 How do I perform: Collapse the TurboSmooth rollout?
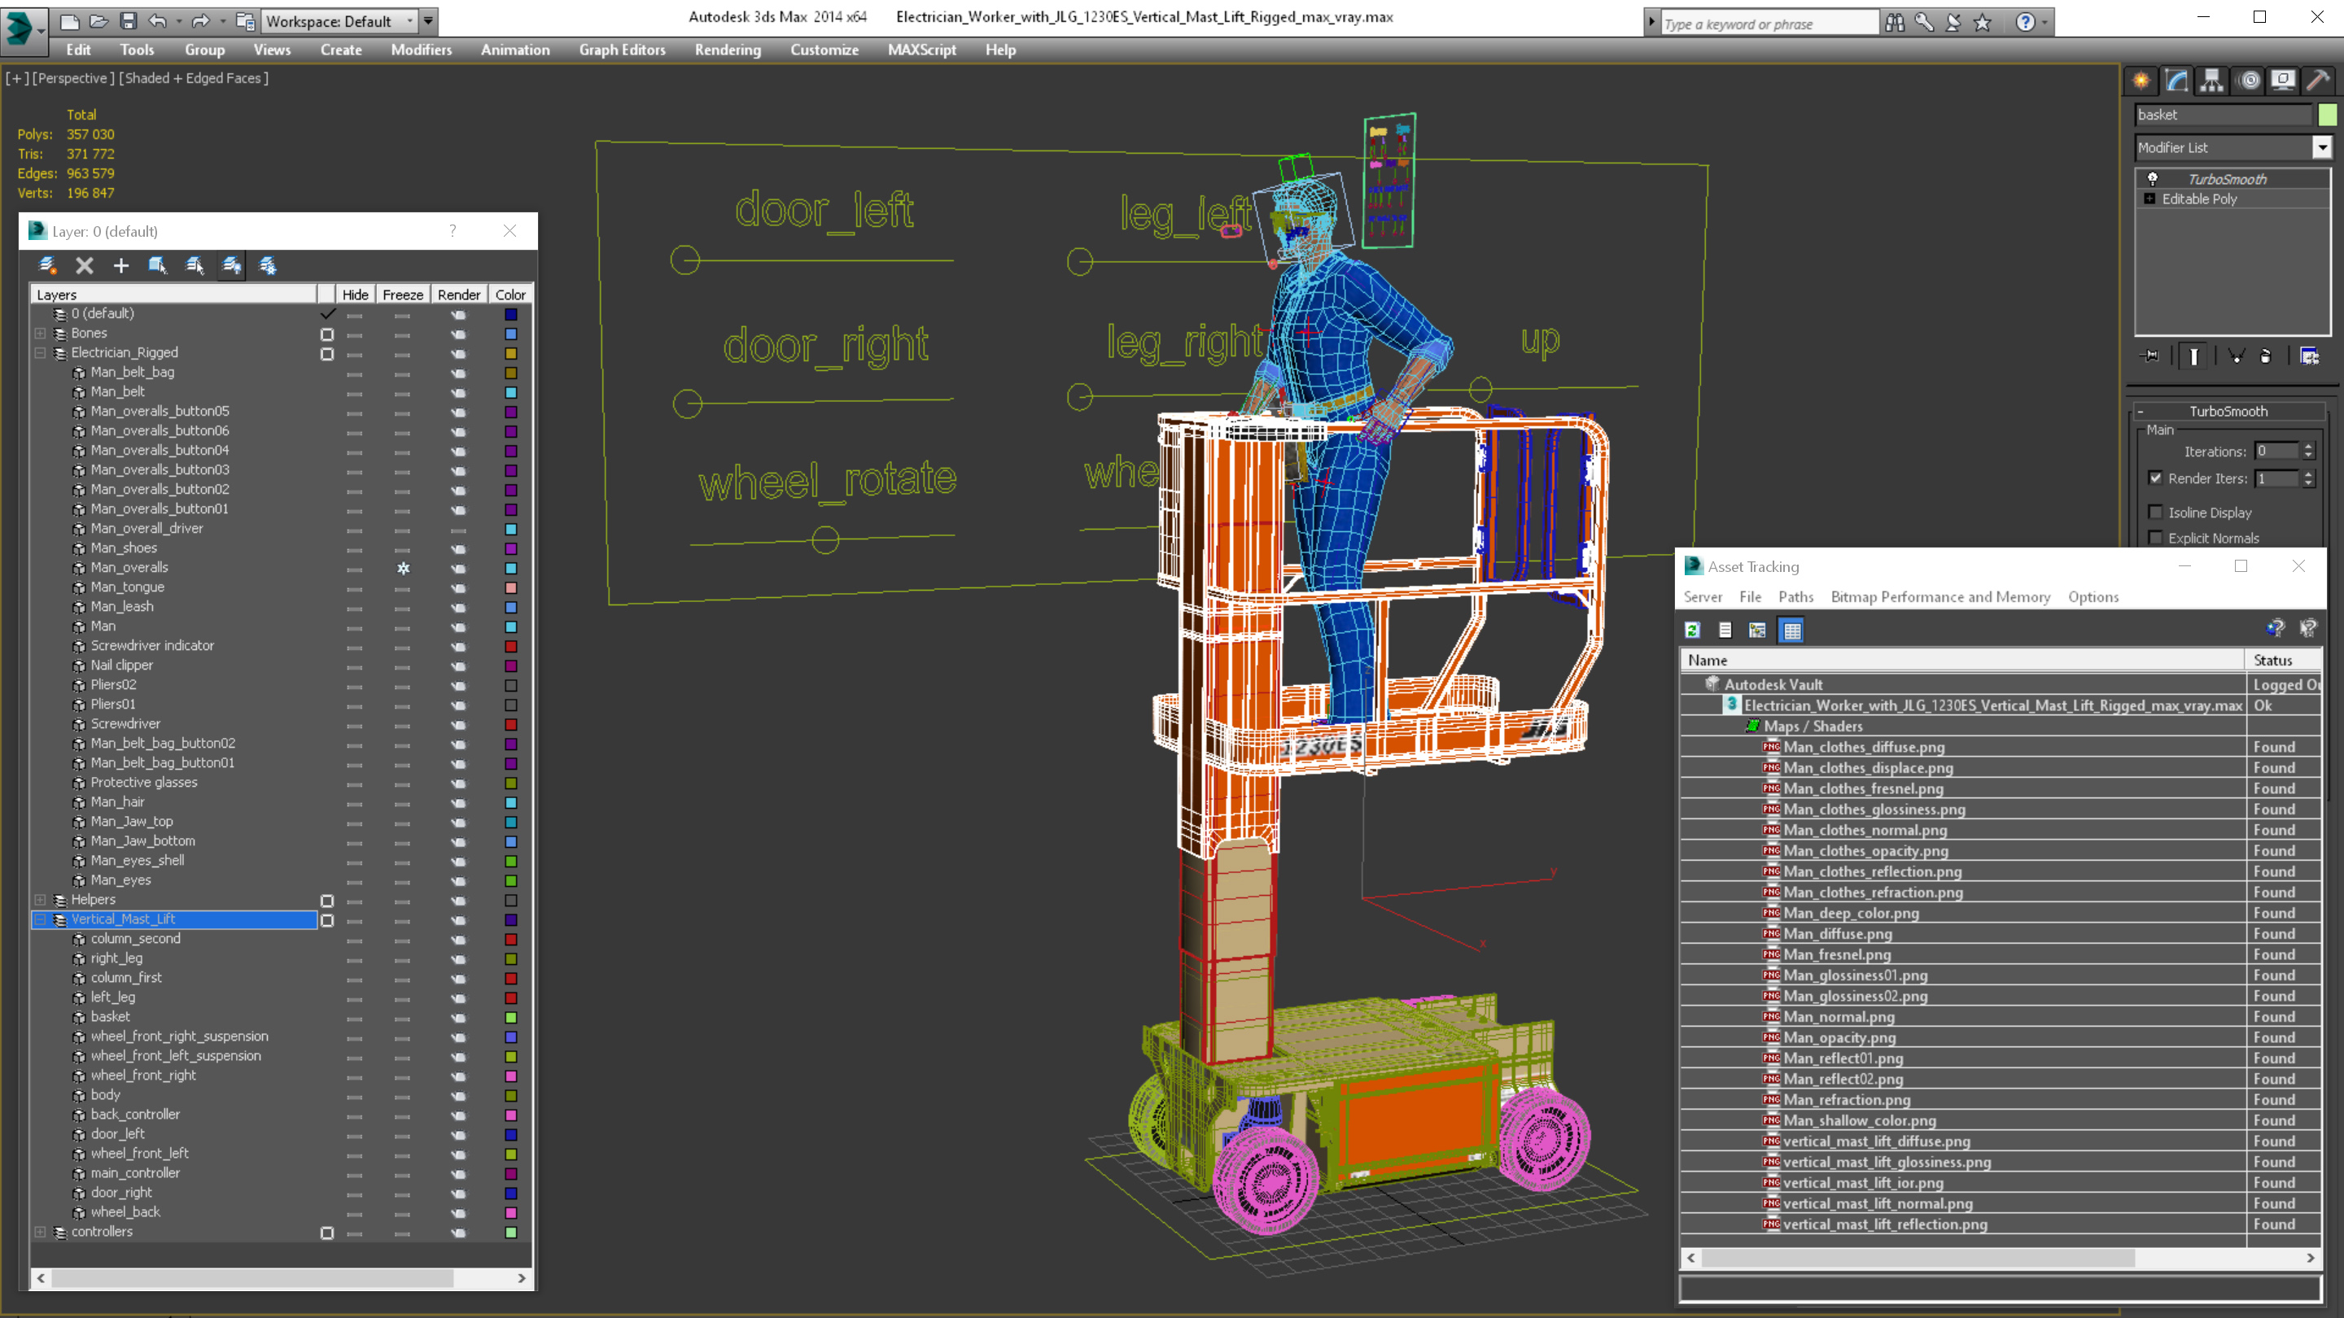(x=2141, y=411)
